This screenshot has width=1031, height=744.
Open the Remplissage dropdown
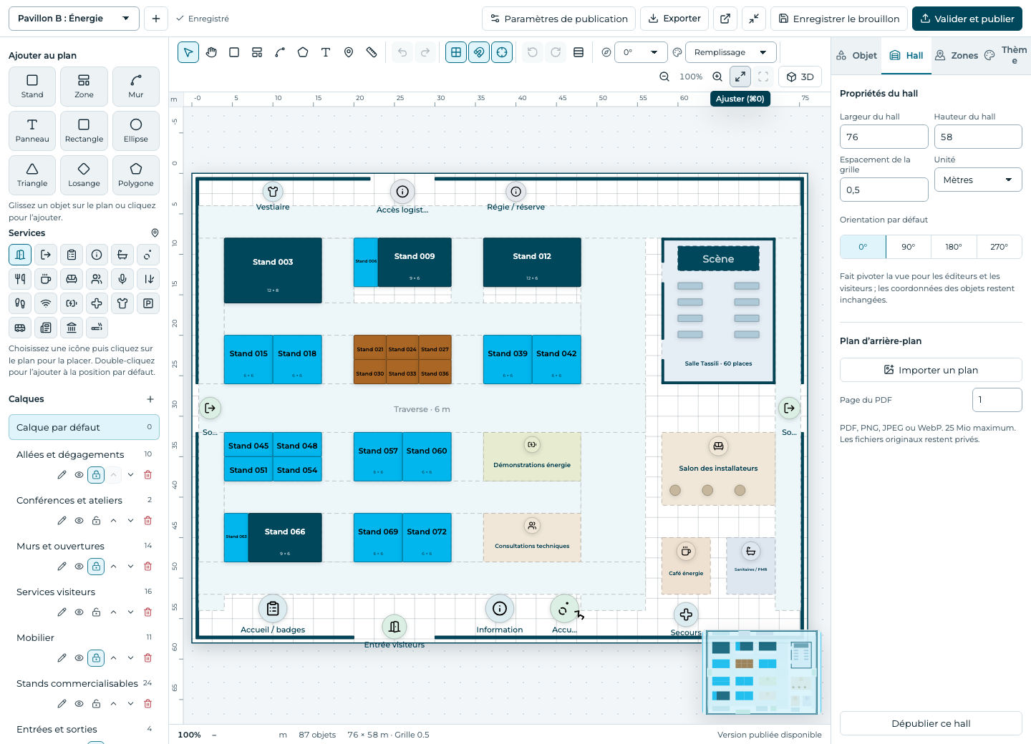(x=731, y=52)
